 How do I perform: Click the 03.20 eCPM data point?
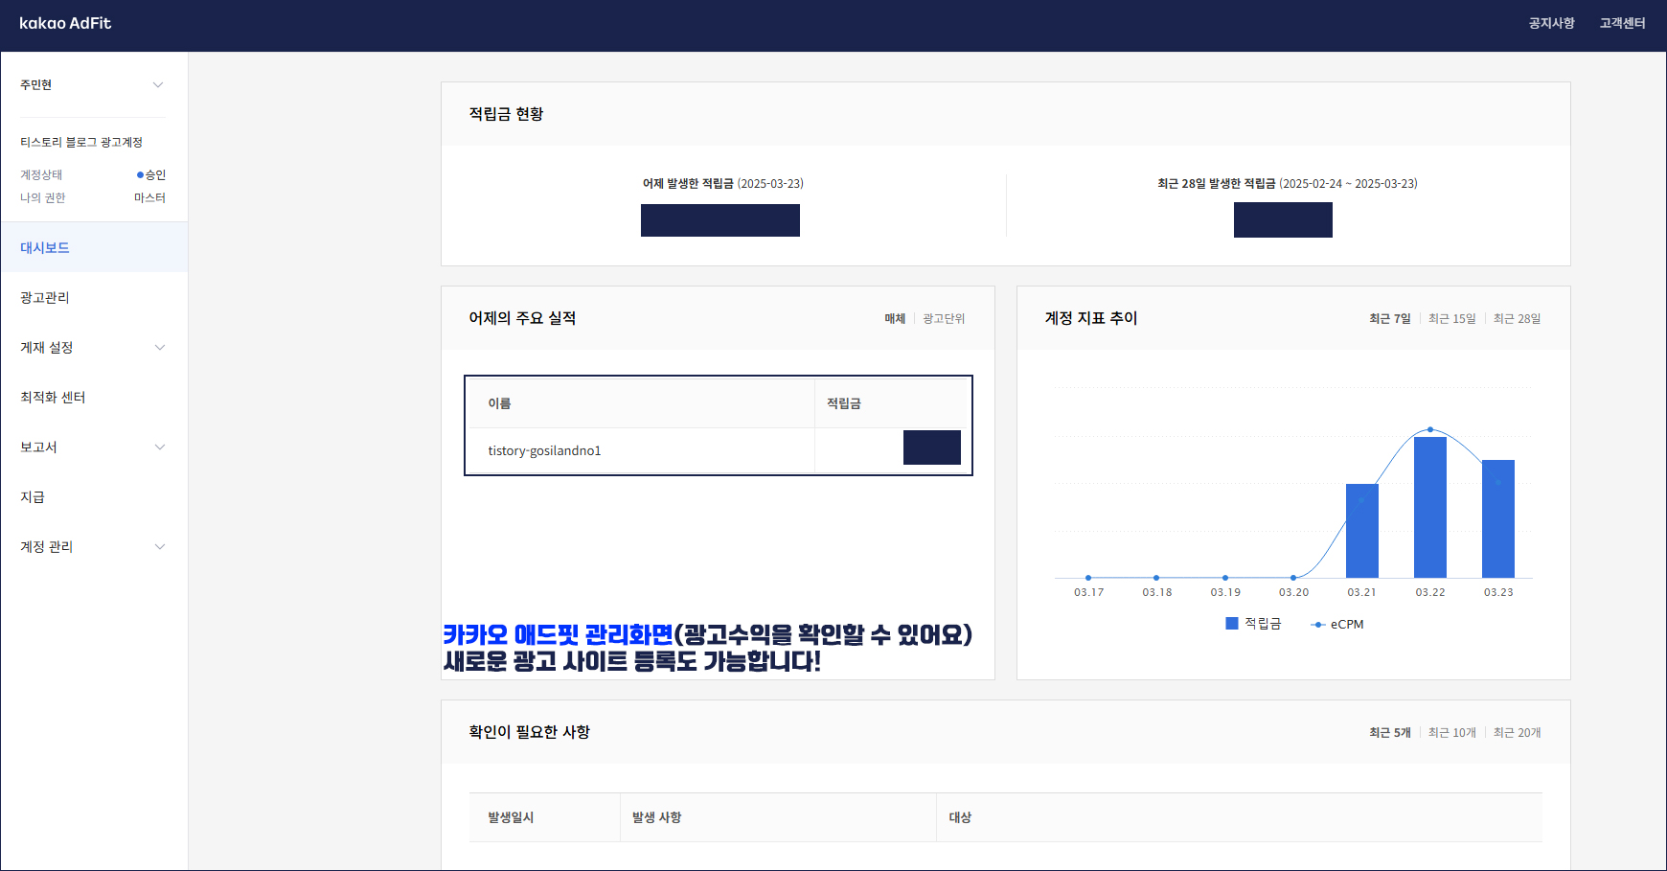coord(1293,578)
